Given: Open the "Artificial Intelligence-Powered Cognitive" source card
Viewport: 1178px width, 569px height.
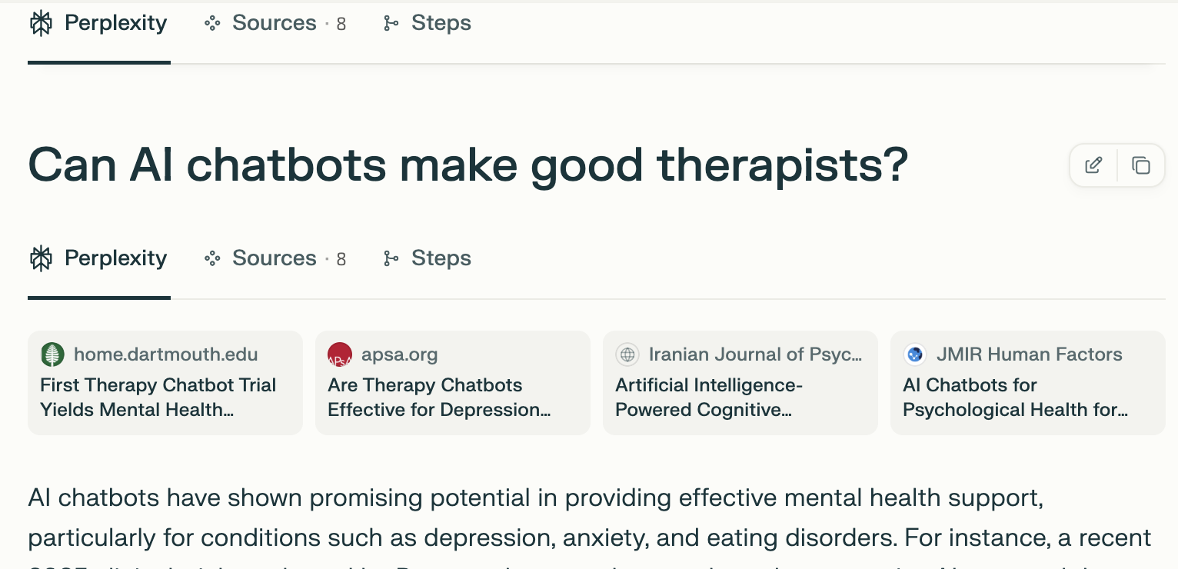Looking at the screenshot, I should click(x=740, y=397).
